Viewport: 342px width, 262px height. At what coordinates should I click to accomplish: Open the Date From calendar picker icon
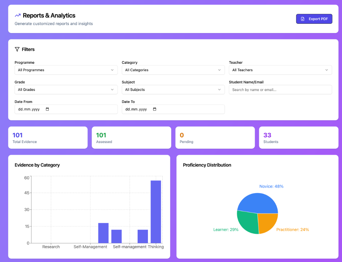coord(47,109)
